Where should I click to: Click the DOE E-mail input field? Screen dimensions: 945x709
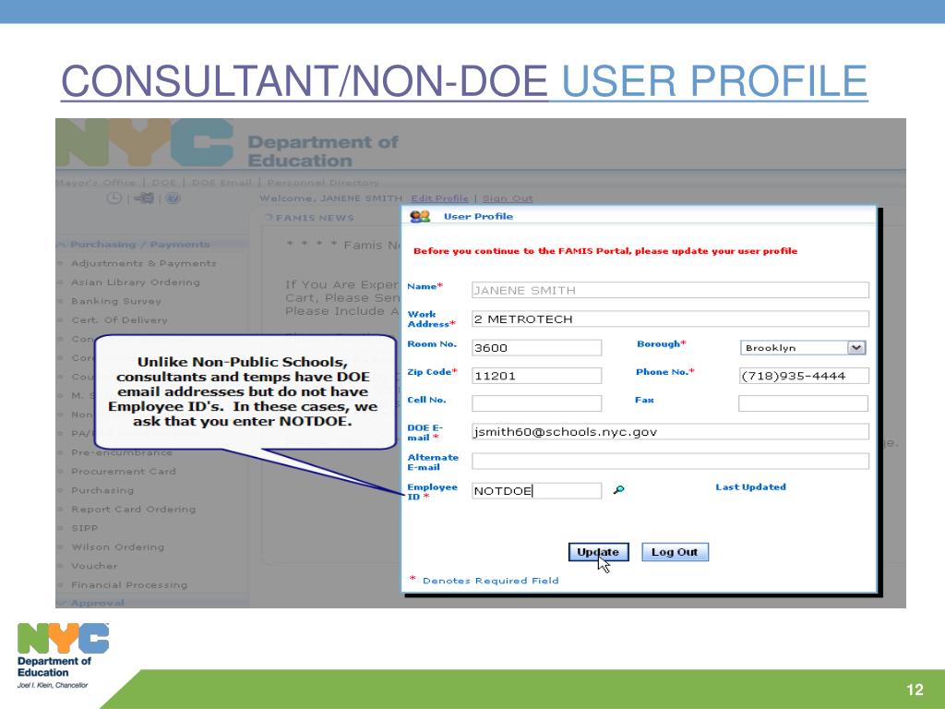tap(670, 432)
